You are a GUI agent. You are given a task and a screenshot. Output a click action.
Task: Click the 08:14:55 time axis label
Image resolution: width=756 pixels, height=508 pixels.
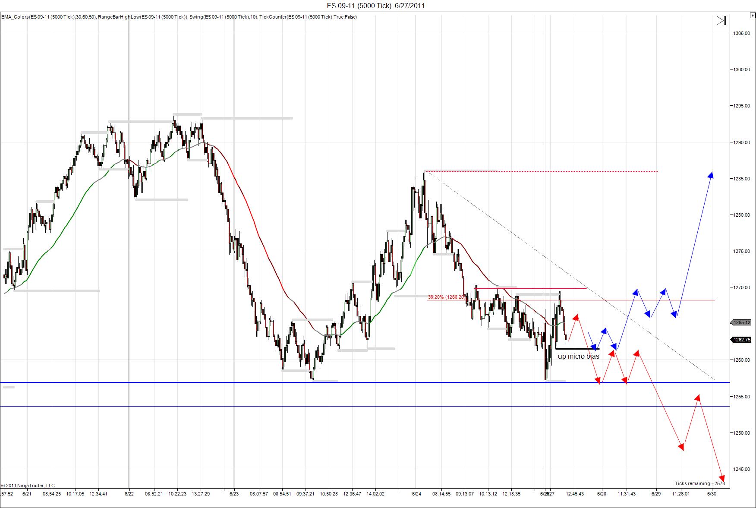tap(441, 494)
